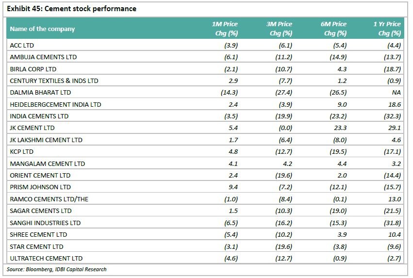This screenshot has width=413, height=278.
Task: Select the '3M Price Chg (%)' column header
Action: click(279, 29)
